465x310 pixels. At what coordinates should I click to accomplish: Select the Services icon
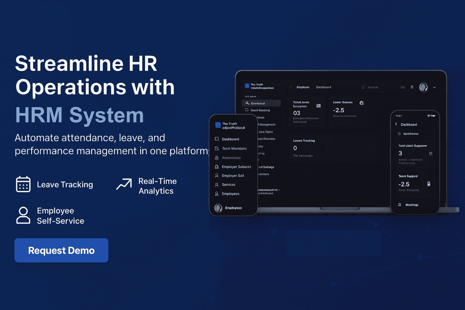(217, 185)
